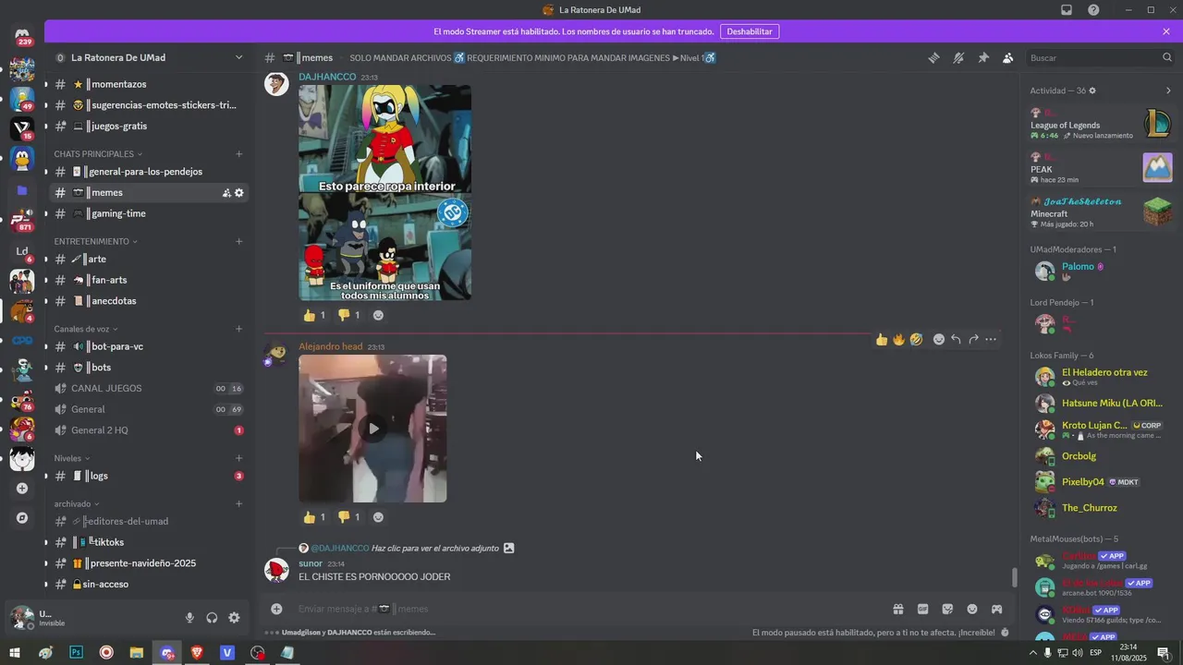
Task: Open Photoshop from the Windows taskbar
Action: pyautogui.click(x=76, y=653)
